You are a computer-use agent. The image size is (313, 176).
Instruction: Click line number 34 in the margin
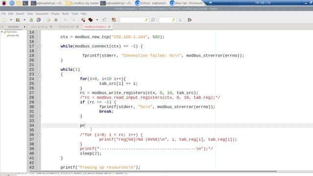pyautogui.click(x=31, y=126)
